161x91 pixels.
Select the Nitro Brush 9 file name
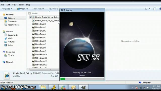(x=41, y=51)
